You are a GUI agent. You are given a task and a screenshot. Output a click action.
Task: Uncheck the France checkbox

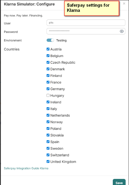48,82
